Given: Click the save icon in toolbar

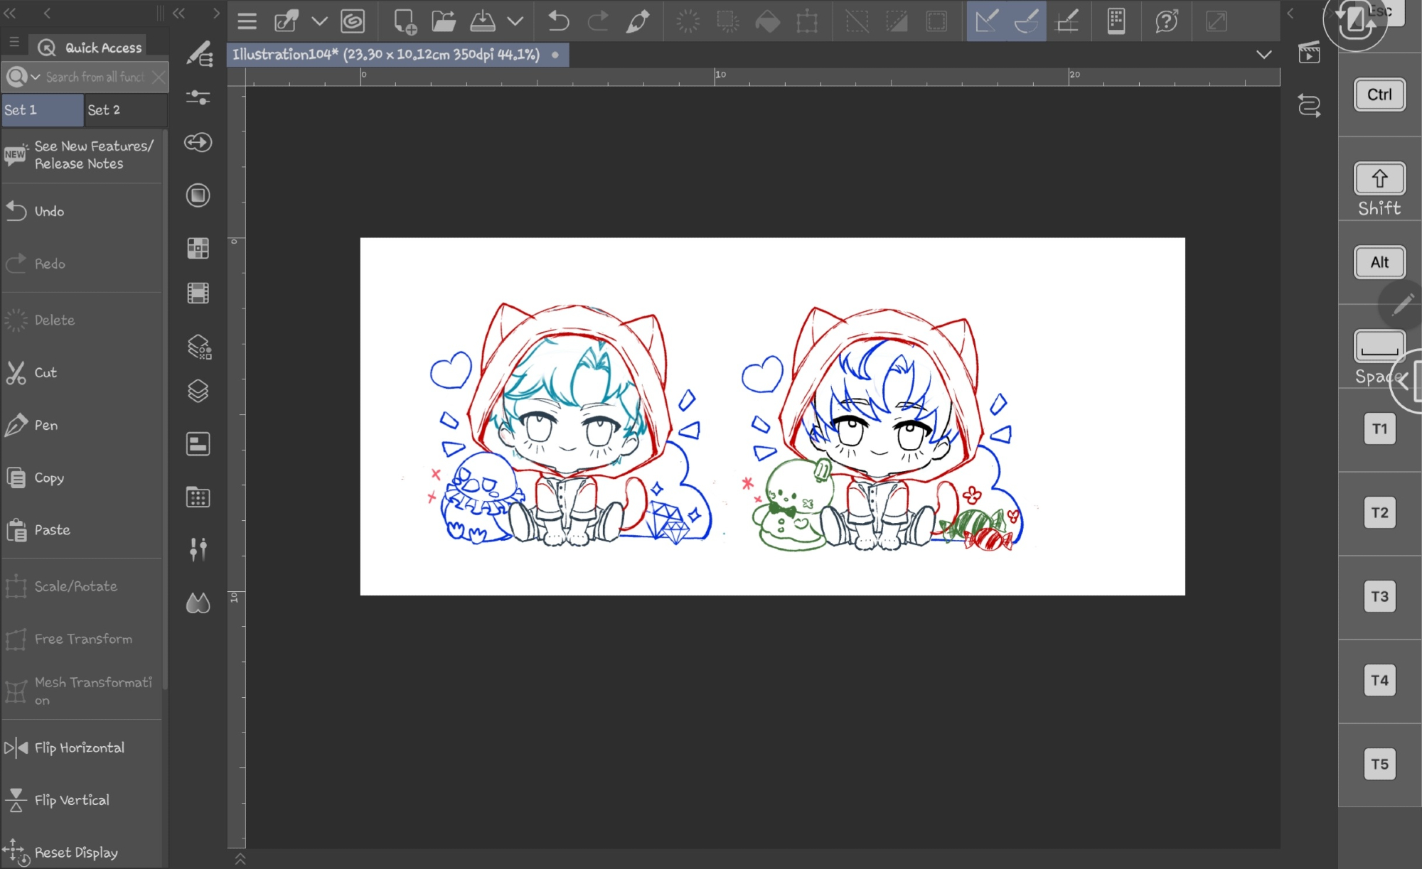Looking at the screenshot, I should [483, 21].
